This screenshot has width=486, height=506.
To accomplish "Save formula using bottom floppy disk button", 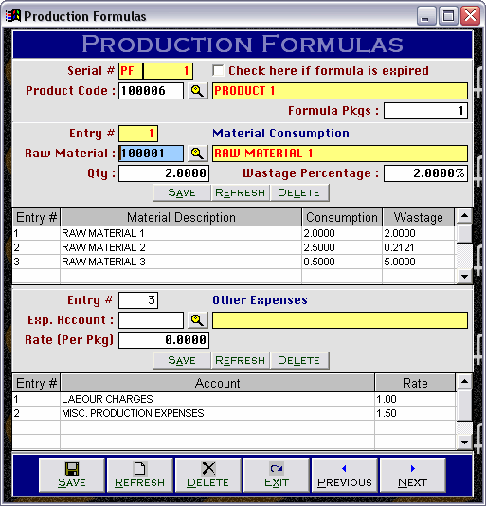I will point(72,475).
